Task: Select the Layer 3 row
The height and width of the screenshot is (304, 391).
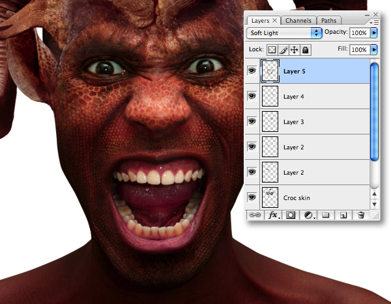Action: coord(307,121)
